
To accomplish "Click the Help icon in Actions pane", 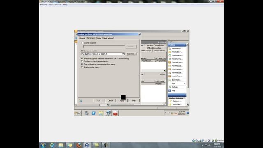I will (x=170, y=90).
